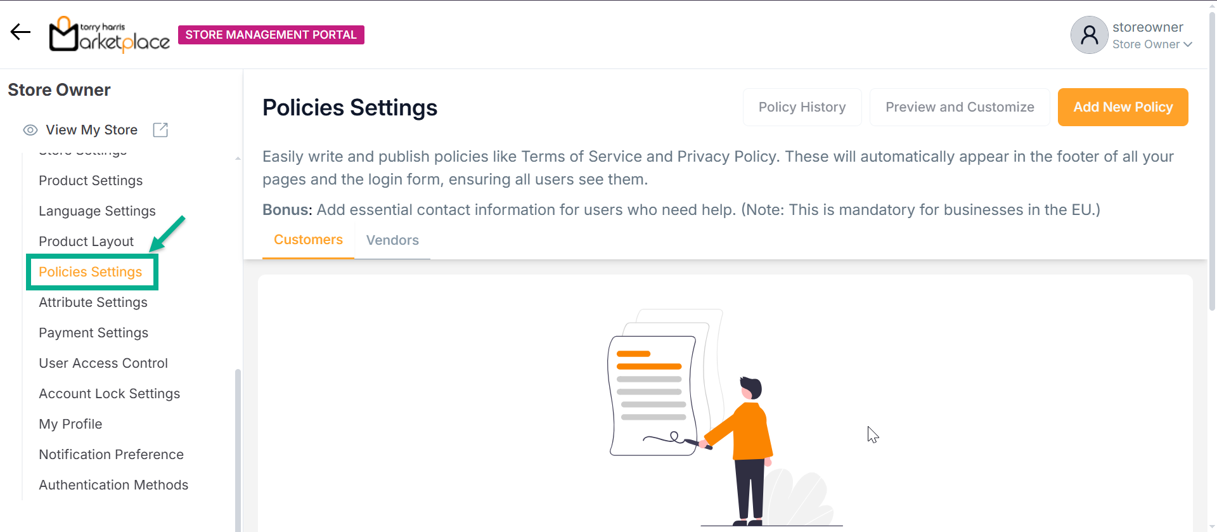Click the sidebar scrollbar thumb
The height and width of the screenshot is (532, 1217).
tap(238, 444)
